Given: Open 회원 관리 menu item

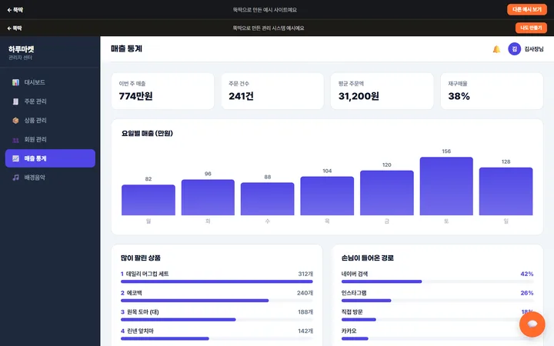Looking at the screenshot, I should 50,139.
